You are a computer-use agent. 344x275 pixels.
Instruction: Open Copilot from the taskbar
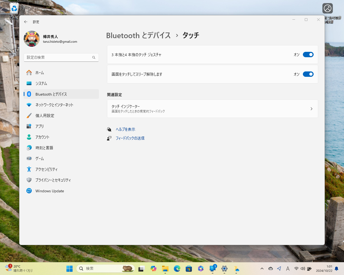tap(153, 269)
